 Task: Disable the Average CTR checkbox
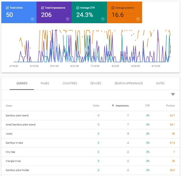(x=78, y=8)
